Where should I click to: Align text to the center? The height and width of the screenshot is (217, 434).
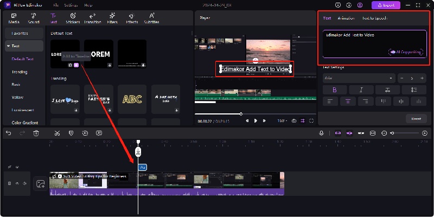[348, 101]
